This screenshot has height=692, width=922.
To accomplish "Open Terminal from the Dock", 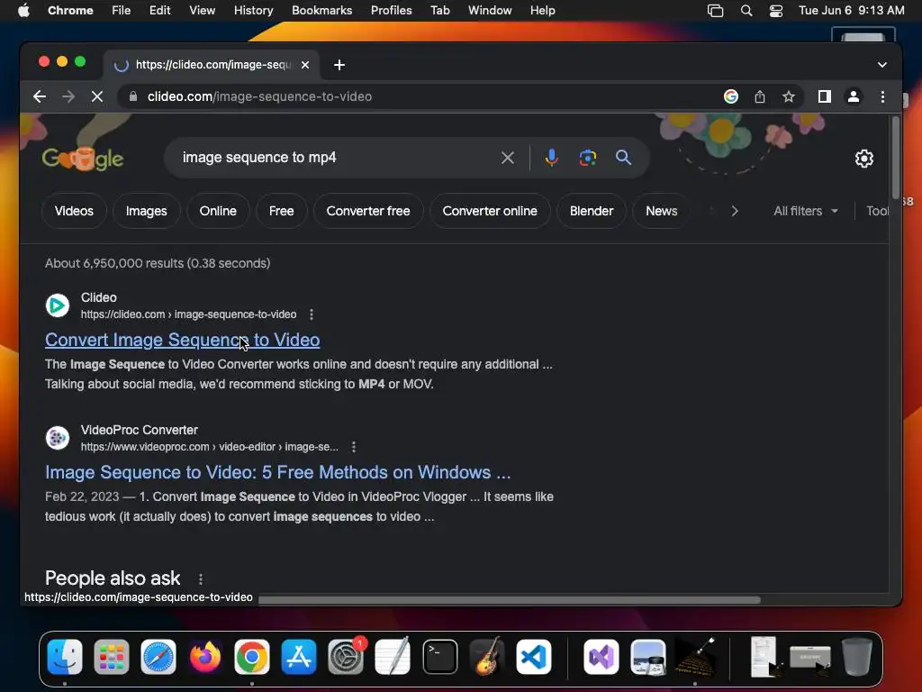I will point(439,657).
